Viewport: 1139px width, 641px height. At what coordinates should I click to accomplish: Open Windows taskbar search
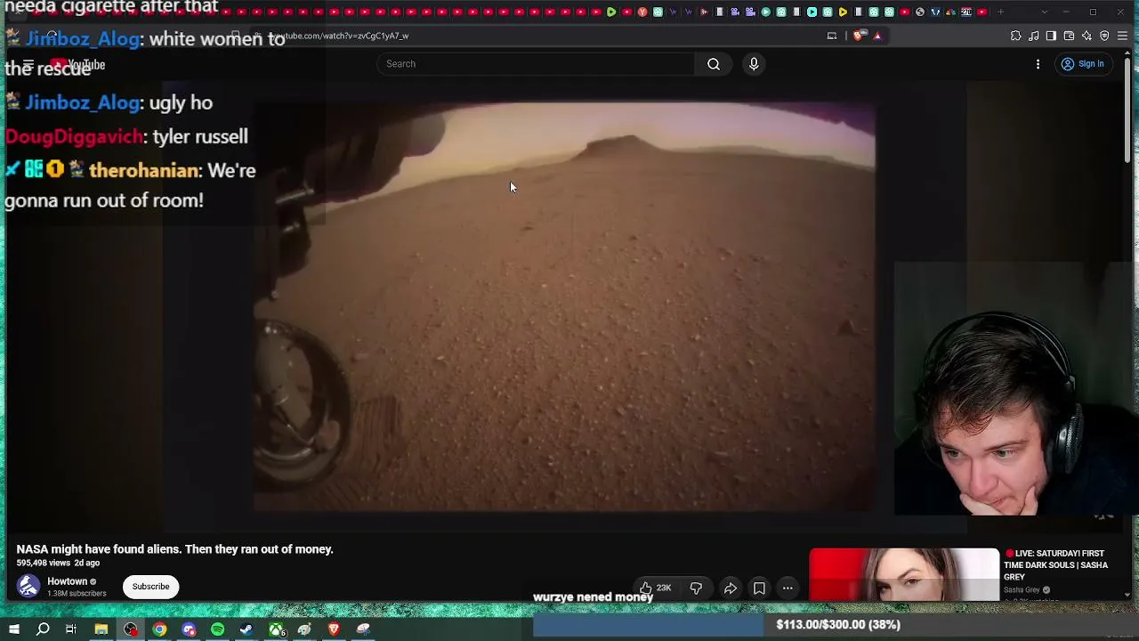click(43, 629)
